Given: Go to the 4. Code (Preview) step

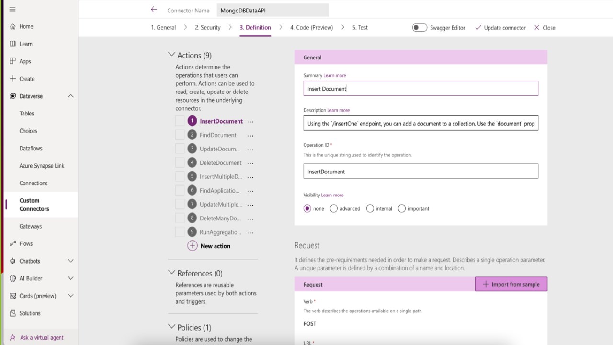Looking at the screenshot, I should point(311,28).
